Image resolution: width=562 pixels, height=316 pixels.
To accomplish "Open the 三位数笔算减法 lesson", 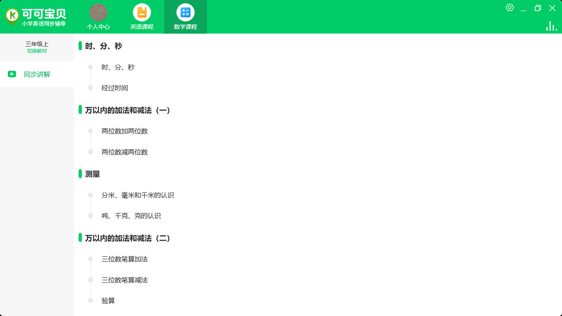I will click(125, 280).
